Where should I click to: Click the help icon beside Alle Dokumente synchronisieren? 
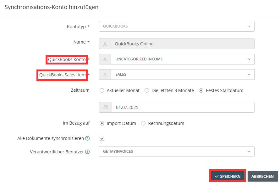87,138
